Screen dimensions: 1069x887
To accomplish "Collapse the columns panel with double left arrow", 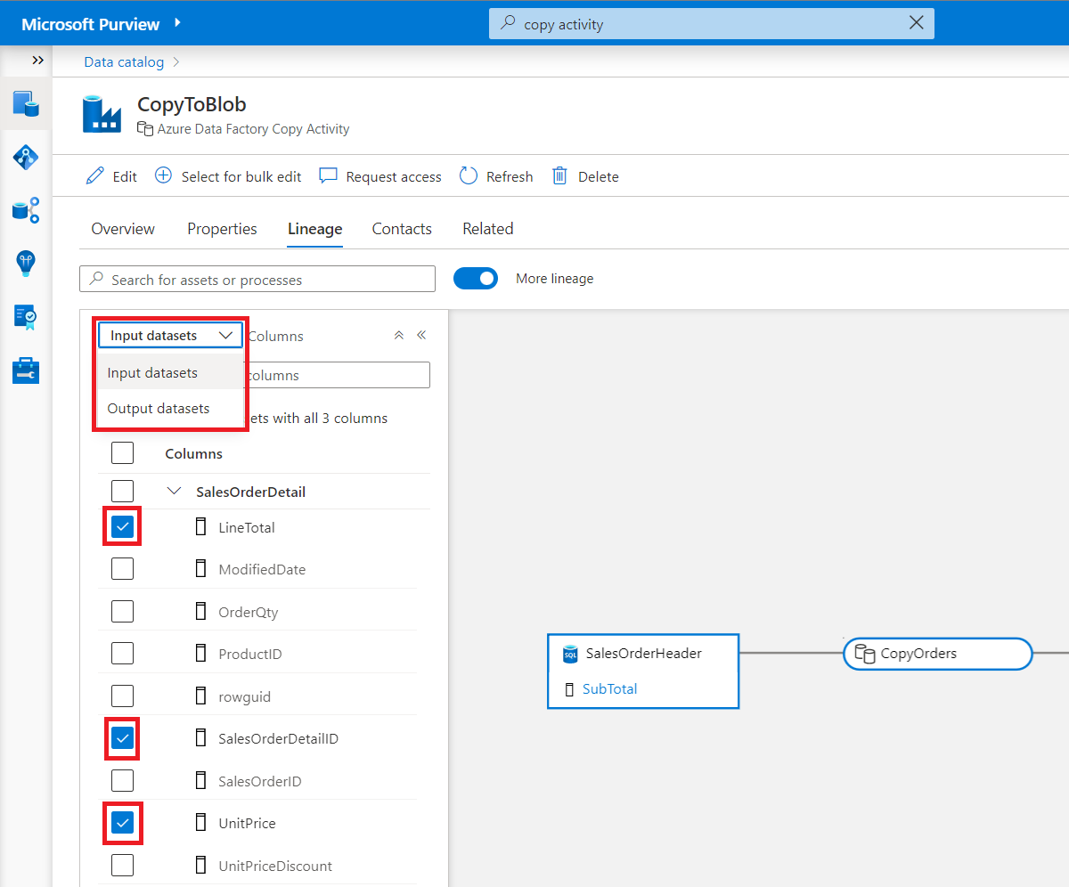I will [x=421, y=336].
